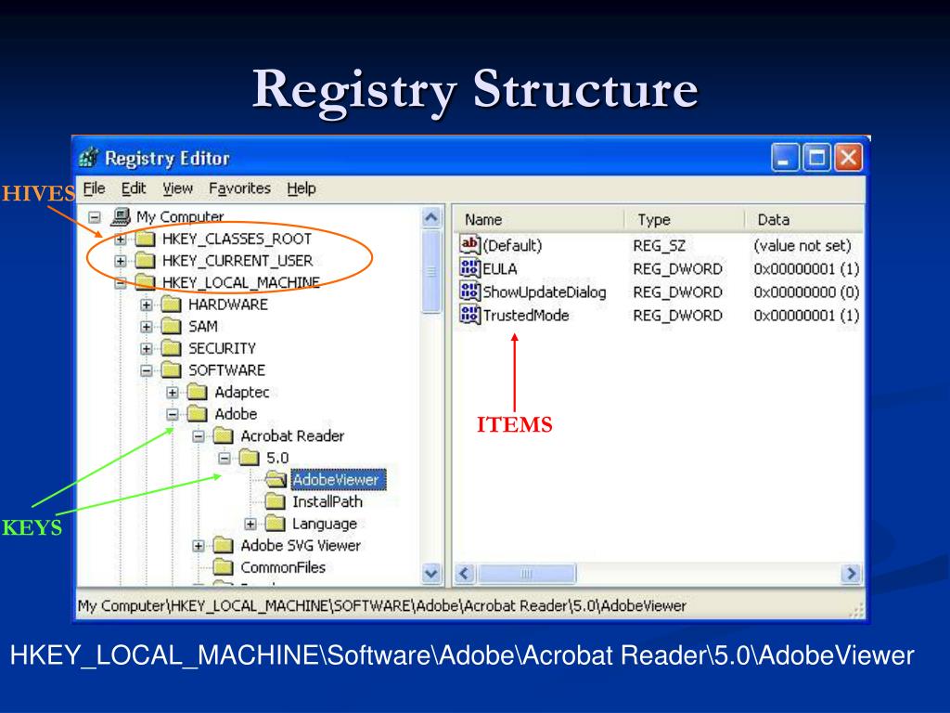Click the Adobe SVG Viewer folder icon

coord(223,545)
